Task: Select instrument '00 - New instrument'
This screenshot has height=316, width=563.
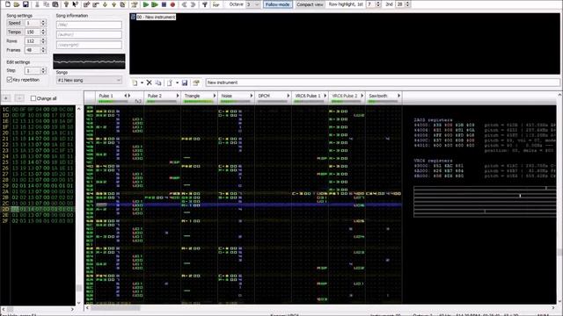Action: (153, 17)
